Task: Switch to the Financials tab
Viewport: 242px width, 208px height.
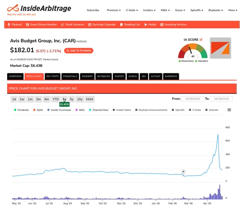Action: click(70, 76)
